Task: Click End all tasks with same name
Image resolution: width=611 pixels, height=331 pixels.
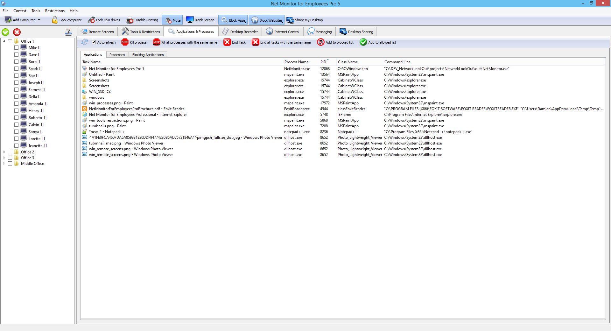Action: coord(281,42)
